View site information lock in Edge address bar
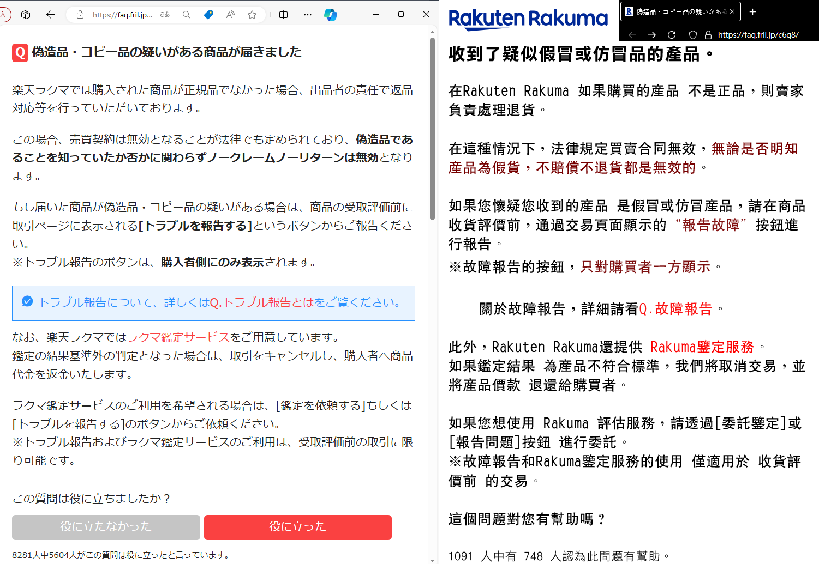Screen dimensions: 819x564 pos(80,15)
